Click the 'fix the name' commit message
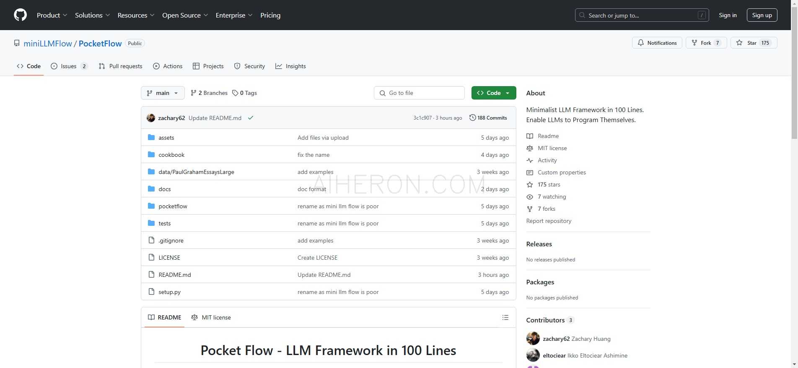 (313, 155)
